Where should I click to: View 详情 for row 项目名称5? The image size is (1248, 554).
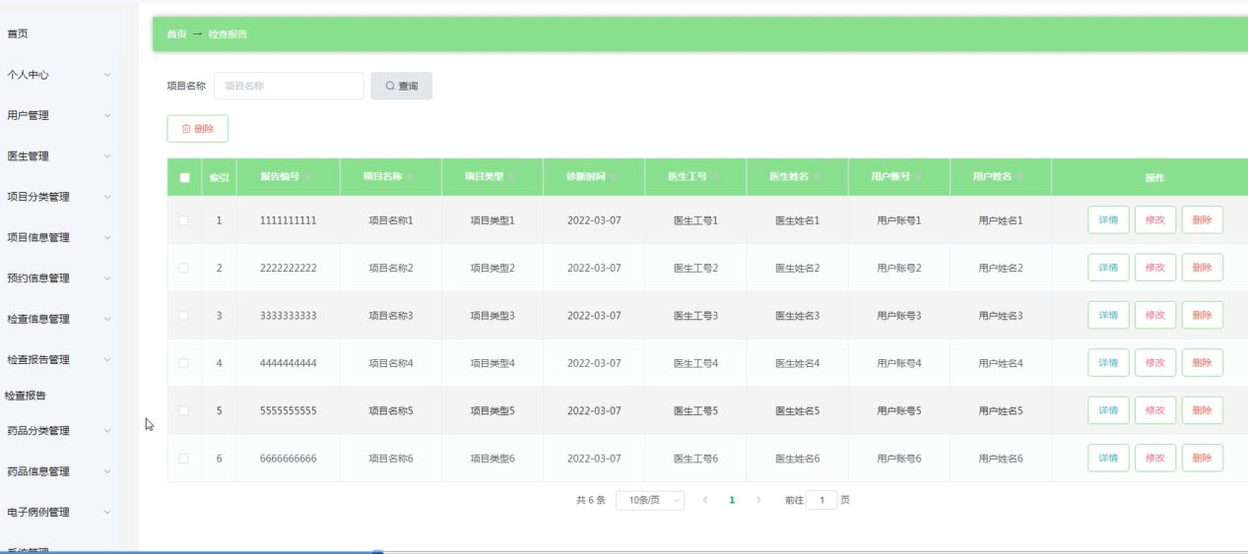(x=1108, y=410)
